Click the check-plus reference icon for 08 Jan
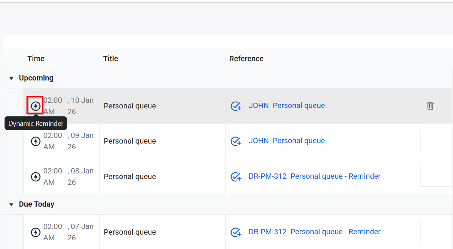The image size is (453, 249). click(x=236, y=176)
